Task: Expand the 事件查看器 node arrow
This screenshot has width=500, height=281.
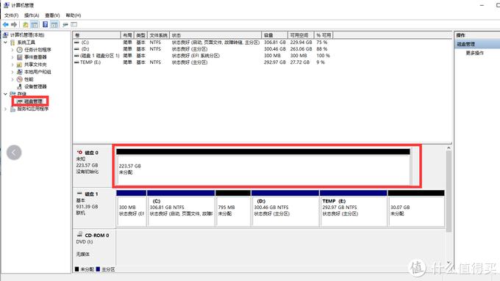Action: click(12, 57)
